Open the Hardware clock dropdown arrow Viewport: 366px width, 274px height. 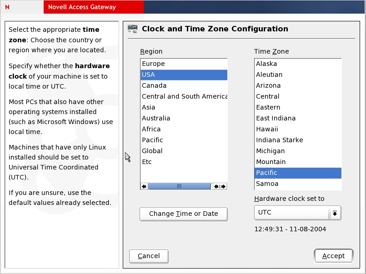335,213
